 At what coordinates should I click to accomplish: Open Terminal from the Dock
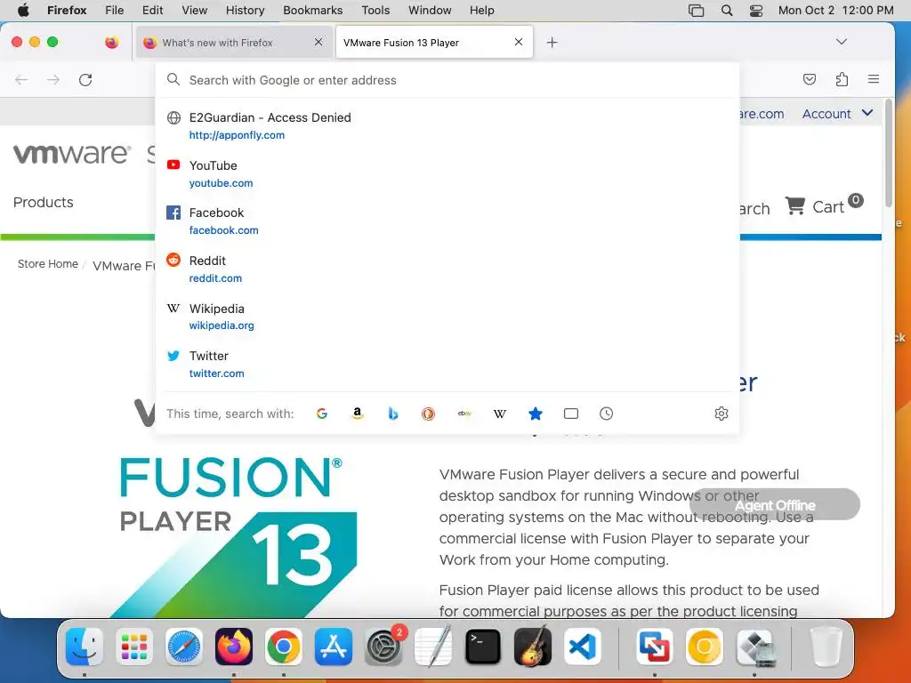click(x=483, y=646)
